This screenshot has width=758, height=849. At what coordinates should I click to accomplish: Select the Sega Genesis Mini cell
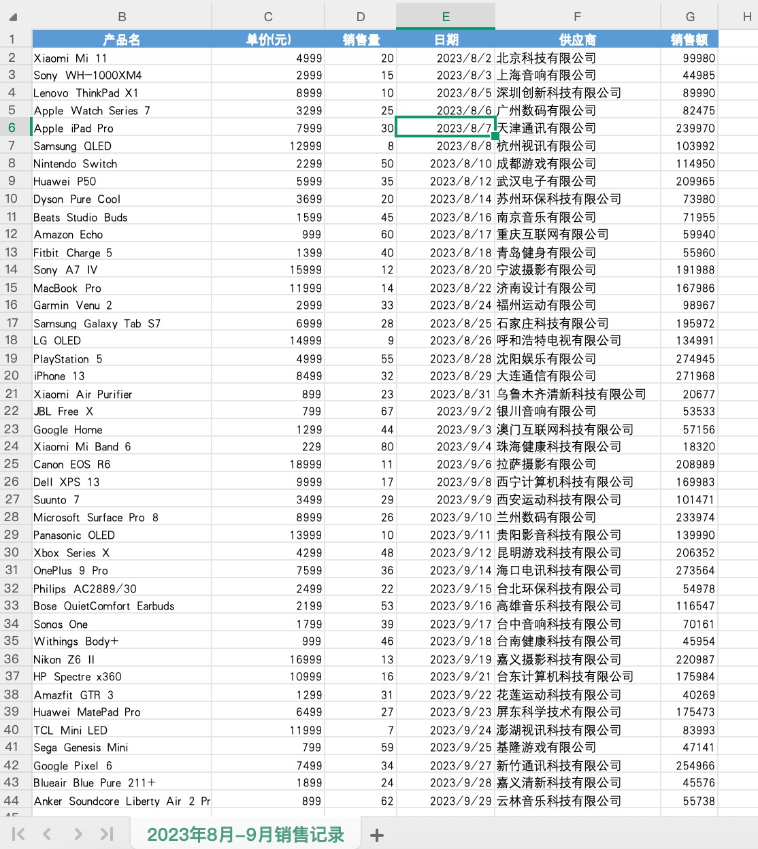point(122,747)
